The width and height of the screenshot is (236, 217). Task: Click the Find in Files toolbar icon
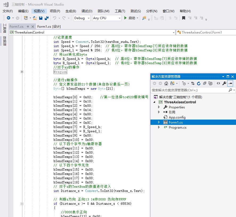click(x=144, y=18)
